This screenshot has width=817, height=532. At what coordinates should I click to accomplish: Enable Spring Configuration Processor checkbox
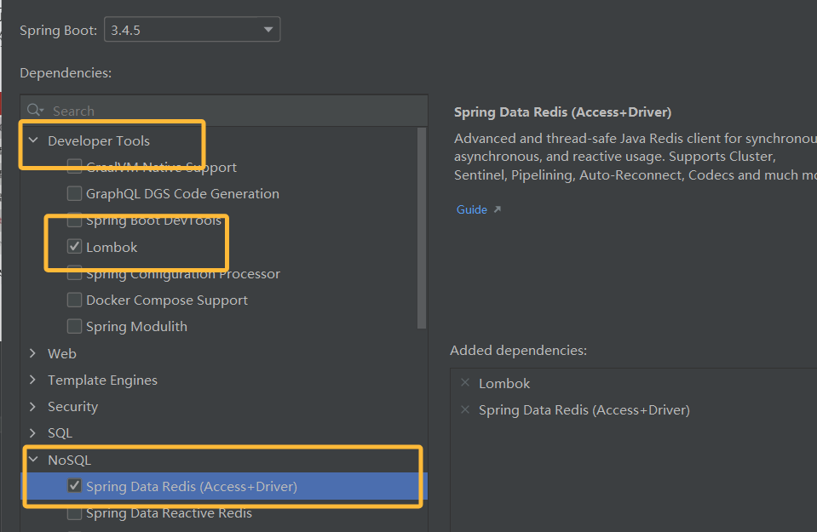click(74, 273)
